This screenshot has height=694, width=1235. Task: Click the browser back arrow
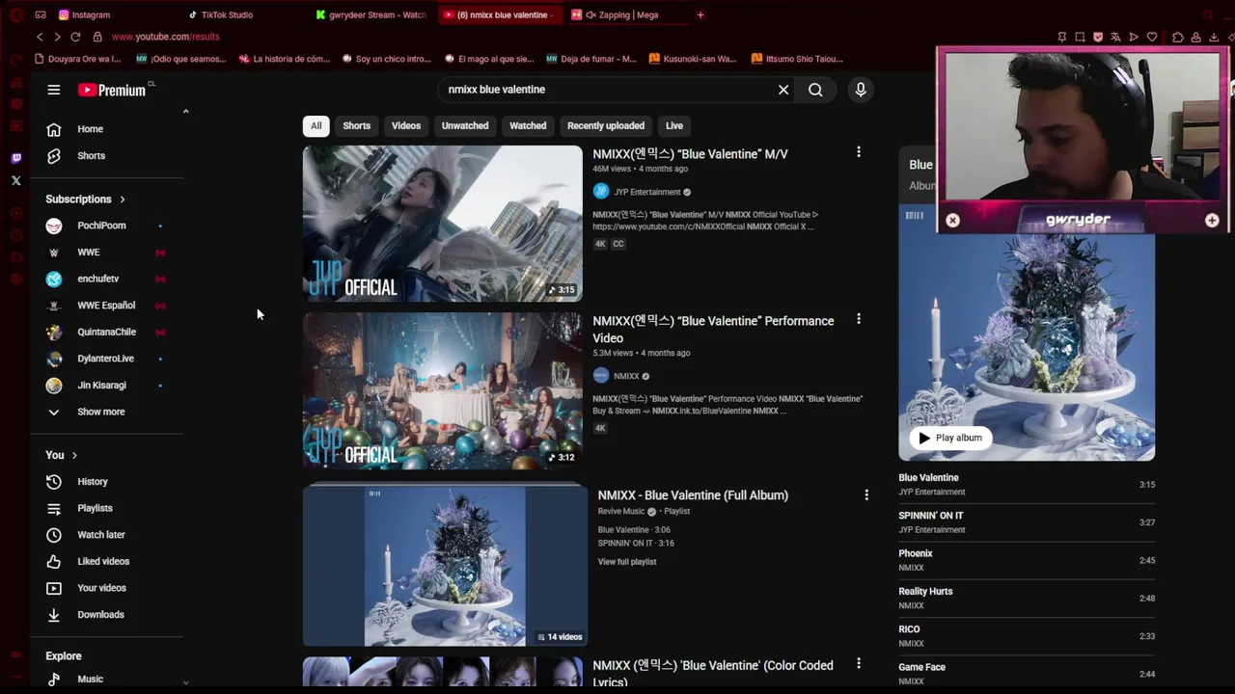(40, 37)
